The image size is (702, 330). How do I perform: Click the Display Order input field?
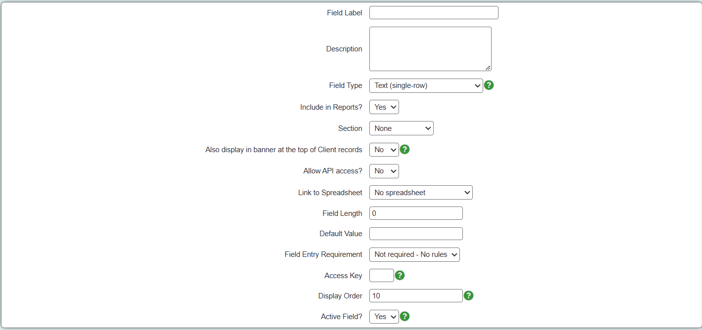[x=416, y=295]
